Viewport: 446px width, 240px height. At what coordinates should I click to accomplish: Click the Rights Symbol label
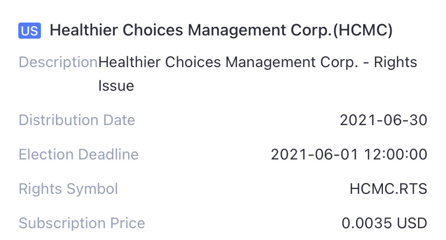click(x=68, y=189)
